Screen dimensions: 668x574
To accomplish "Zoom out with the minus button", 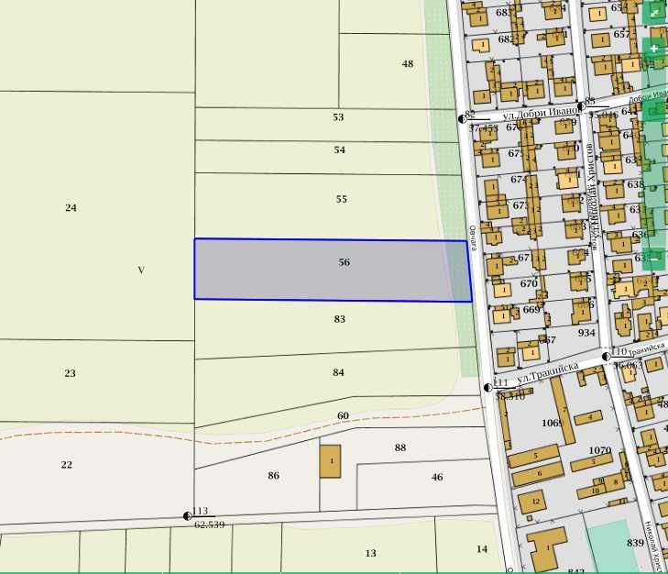I will click(x=654, y=259).
